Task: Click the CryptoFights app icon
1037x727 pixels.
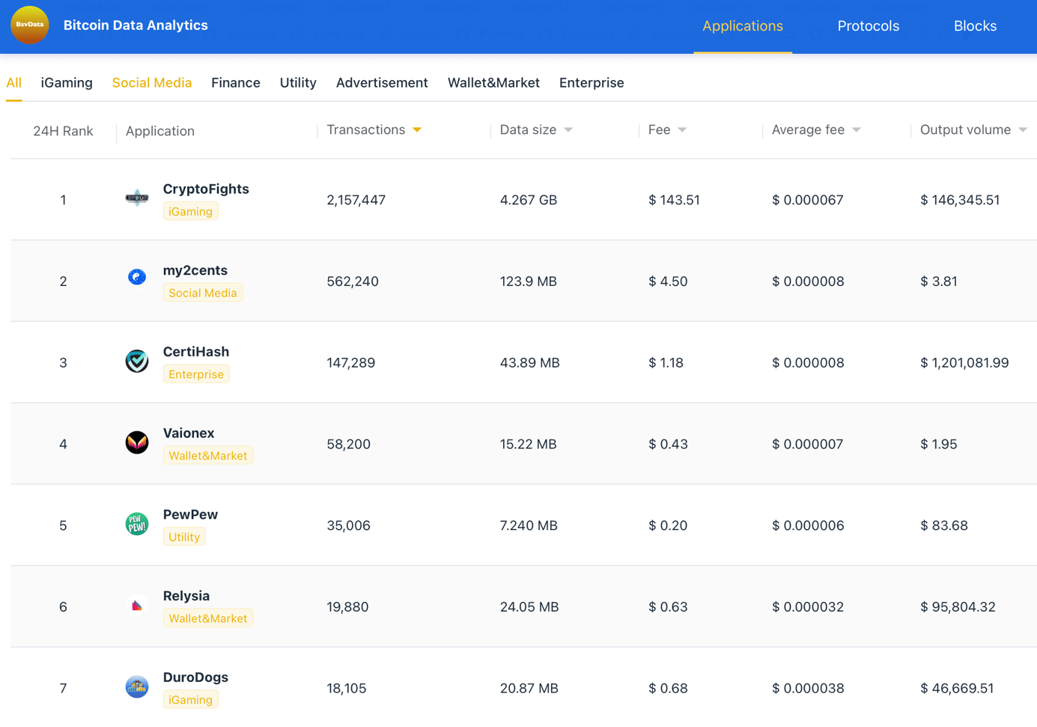Action: (137, 198)
